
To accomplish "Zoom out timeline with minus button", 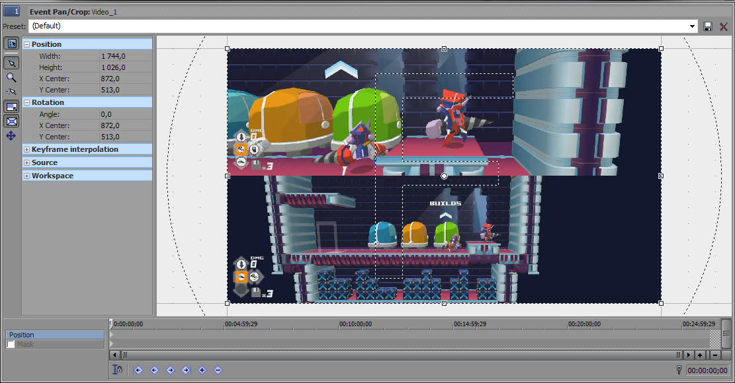I will 715,355.
